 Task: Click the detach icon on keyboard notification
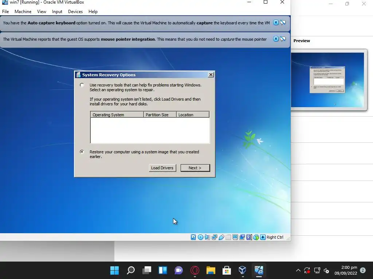tap(283, 23)
